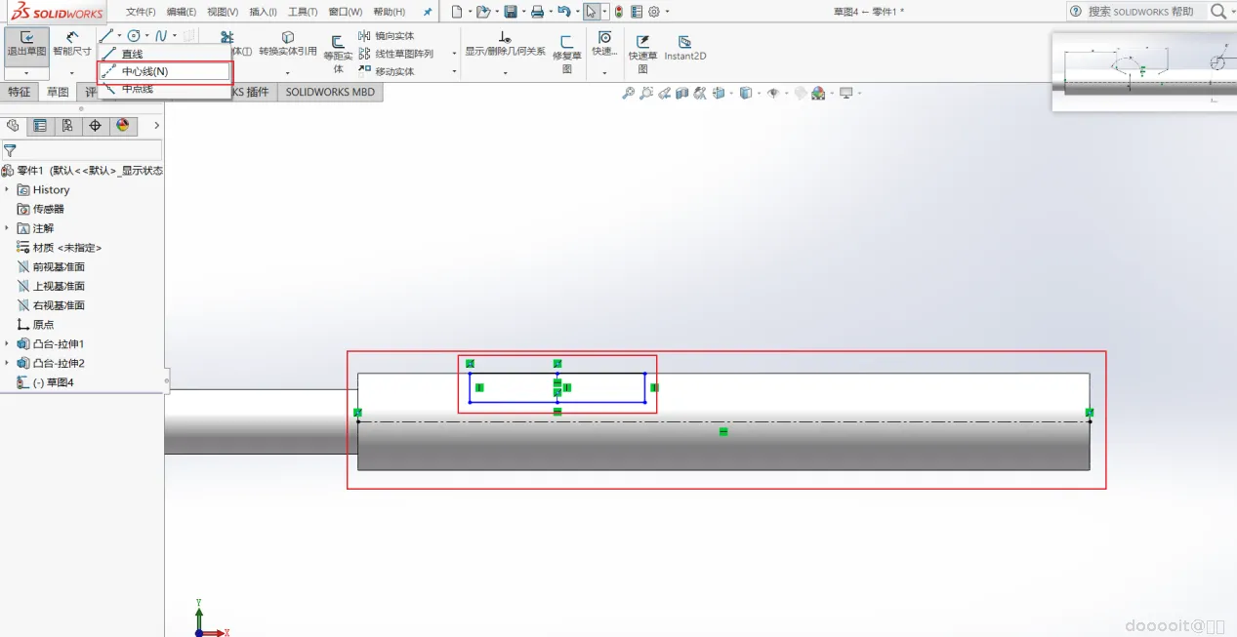Select 材质 <未指定> item
Viewport: 1237px width, 637px height.
(x=60, y=248)
